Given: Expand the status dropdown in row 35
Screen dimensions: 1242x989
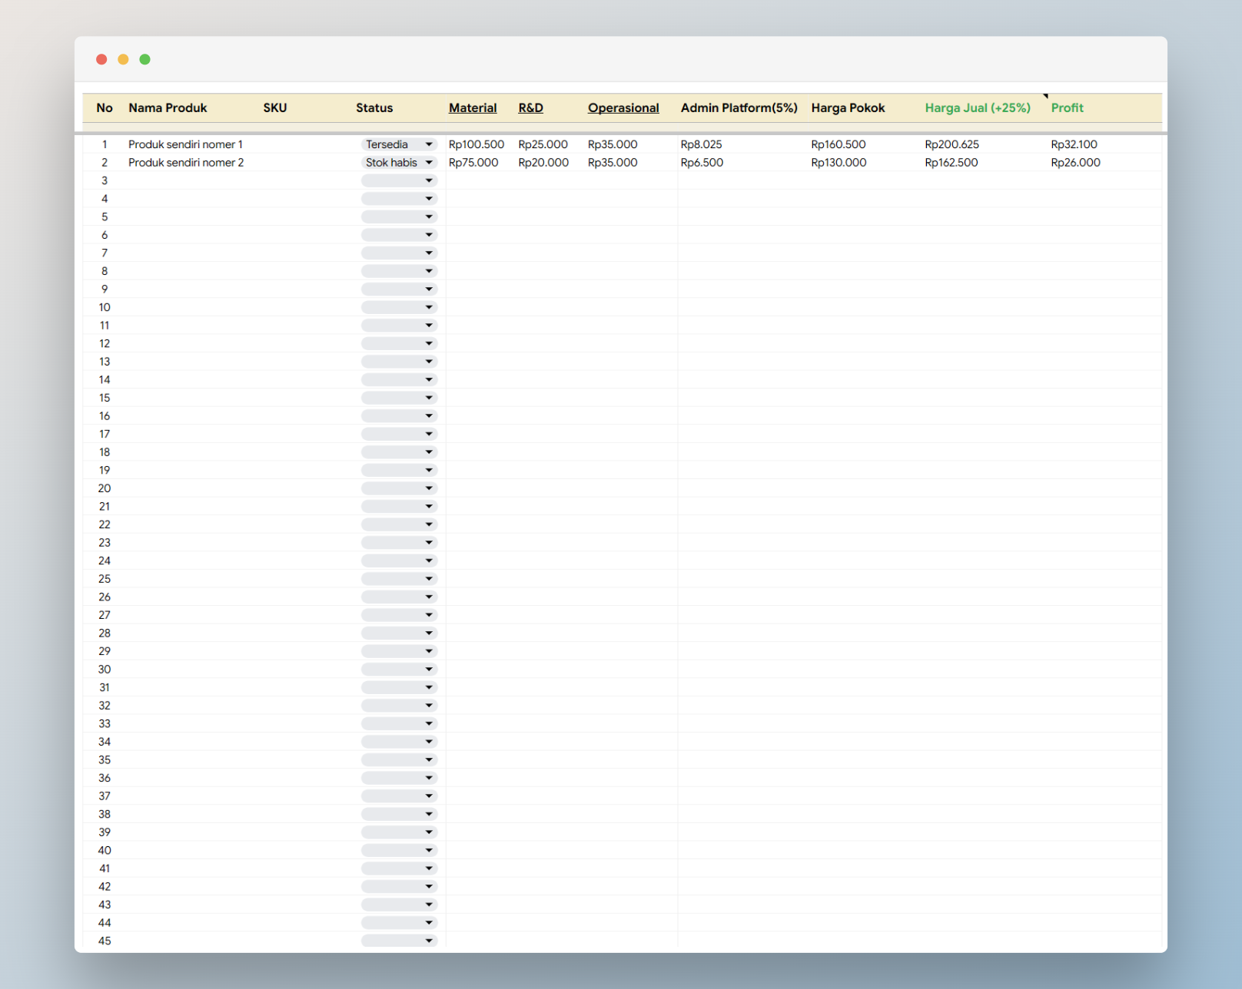Looking at the screenshot, I should tap(399, 760).
